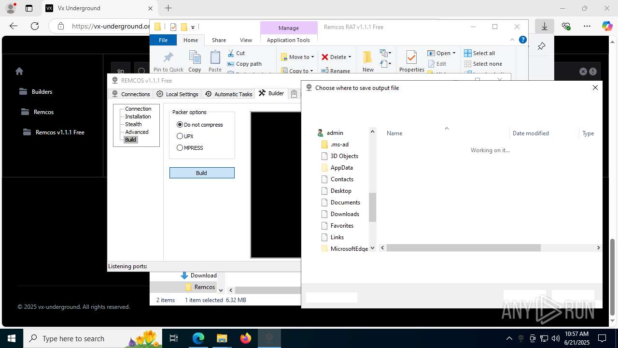Open Firefox from the taskbar
This screenshot has height=348, width=618.
point(246,338)
